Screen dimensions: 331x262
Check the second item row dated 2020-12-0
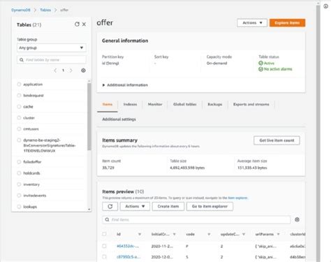[x=104, y=256]
